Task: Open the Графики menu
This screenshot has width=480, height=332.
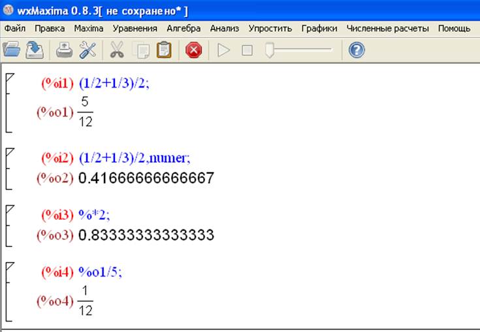Action: point(319,29)
